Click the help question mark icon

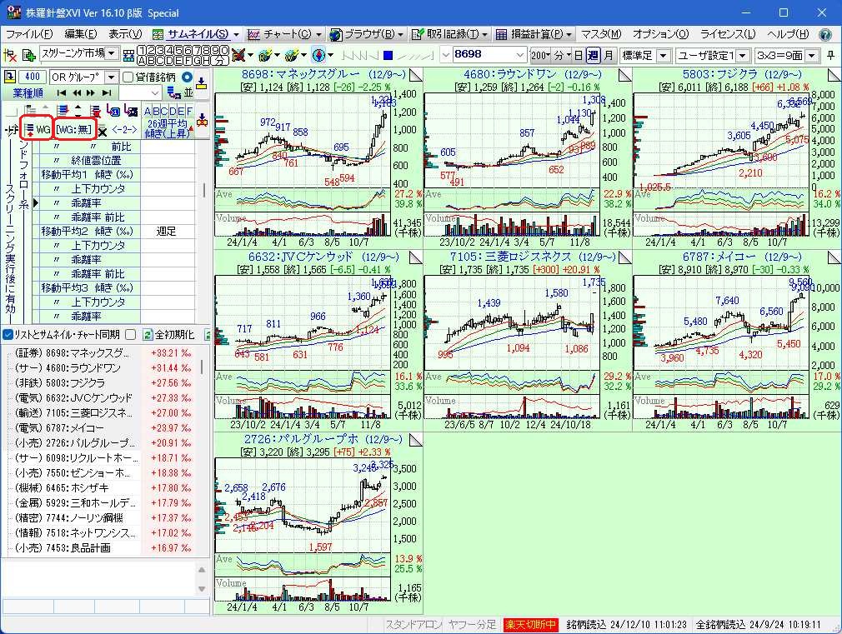click(x=824, y=34)
